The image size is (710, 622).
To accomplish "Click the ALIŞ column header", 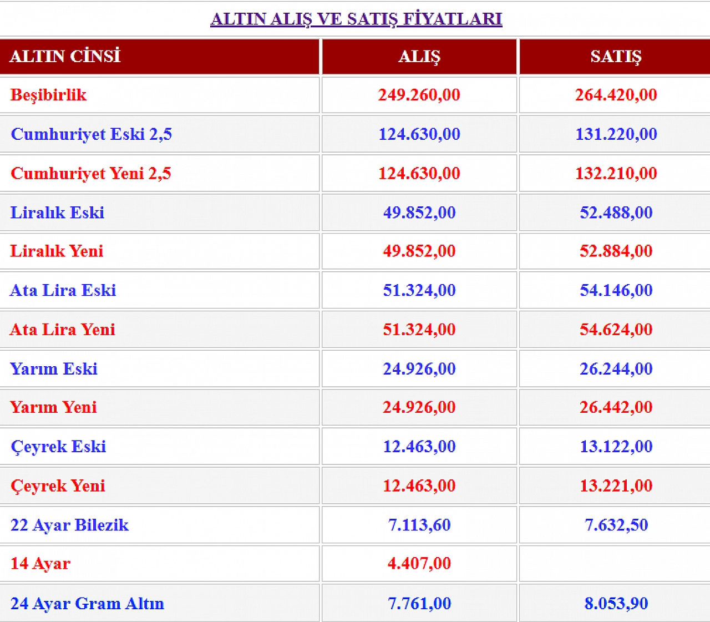I will (419, 56).
